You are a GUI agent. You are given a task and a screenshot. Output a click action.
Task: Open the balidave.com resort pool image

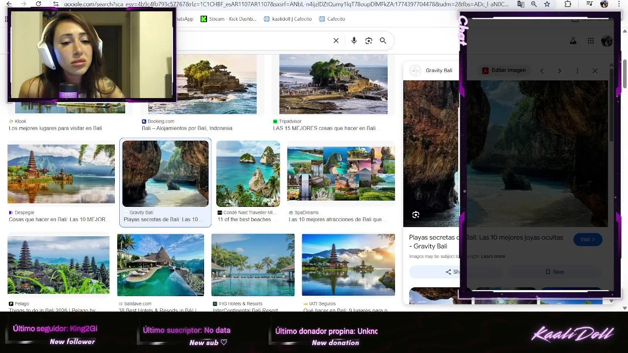160,265
